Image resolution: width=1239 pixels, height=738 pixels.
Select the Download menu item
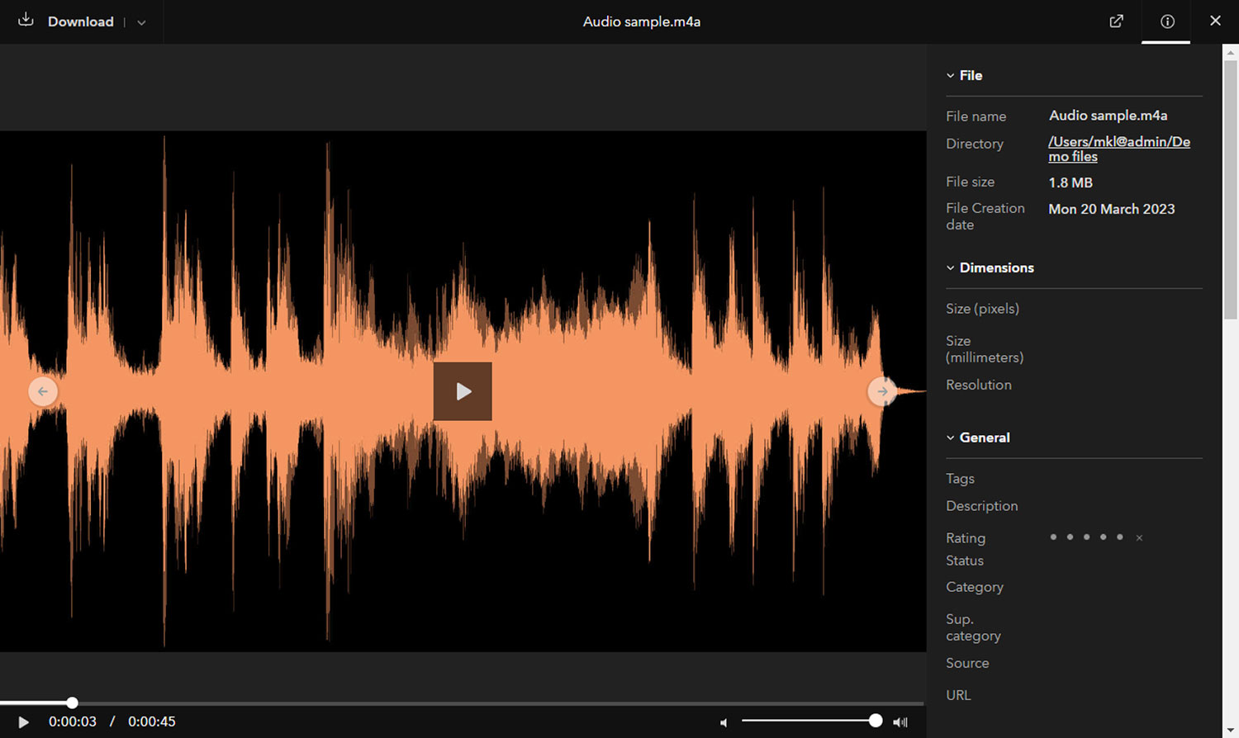point(80,21)
